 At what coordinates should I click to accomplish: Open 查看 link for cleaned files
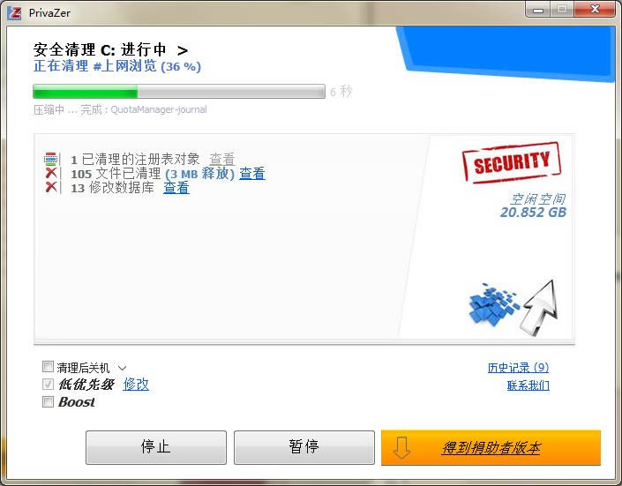pos(252,174)
